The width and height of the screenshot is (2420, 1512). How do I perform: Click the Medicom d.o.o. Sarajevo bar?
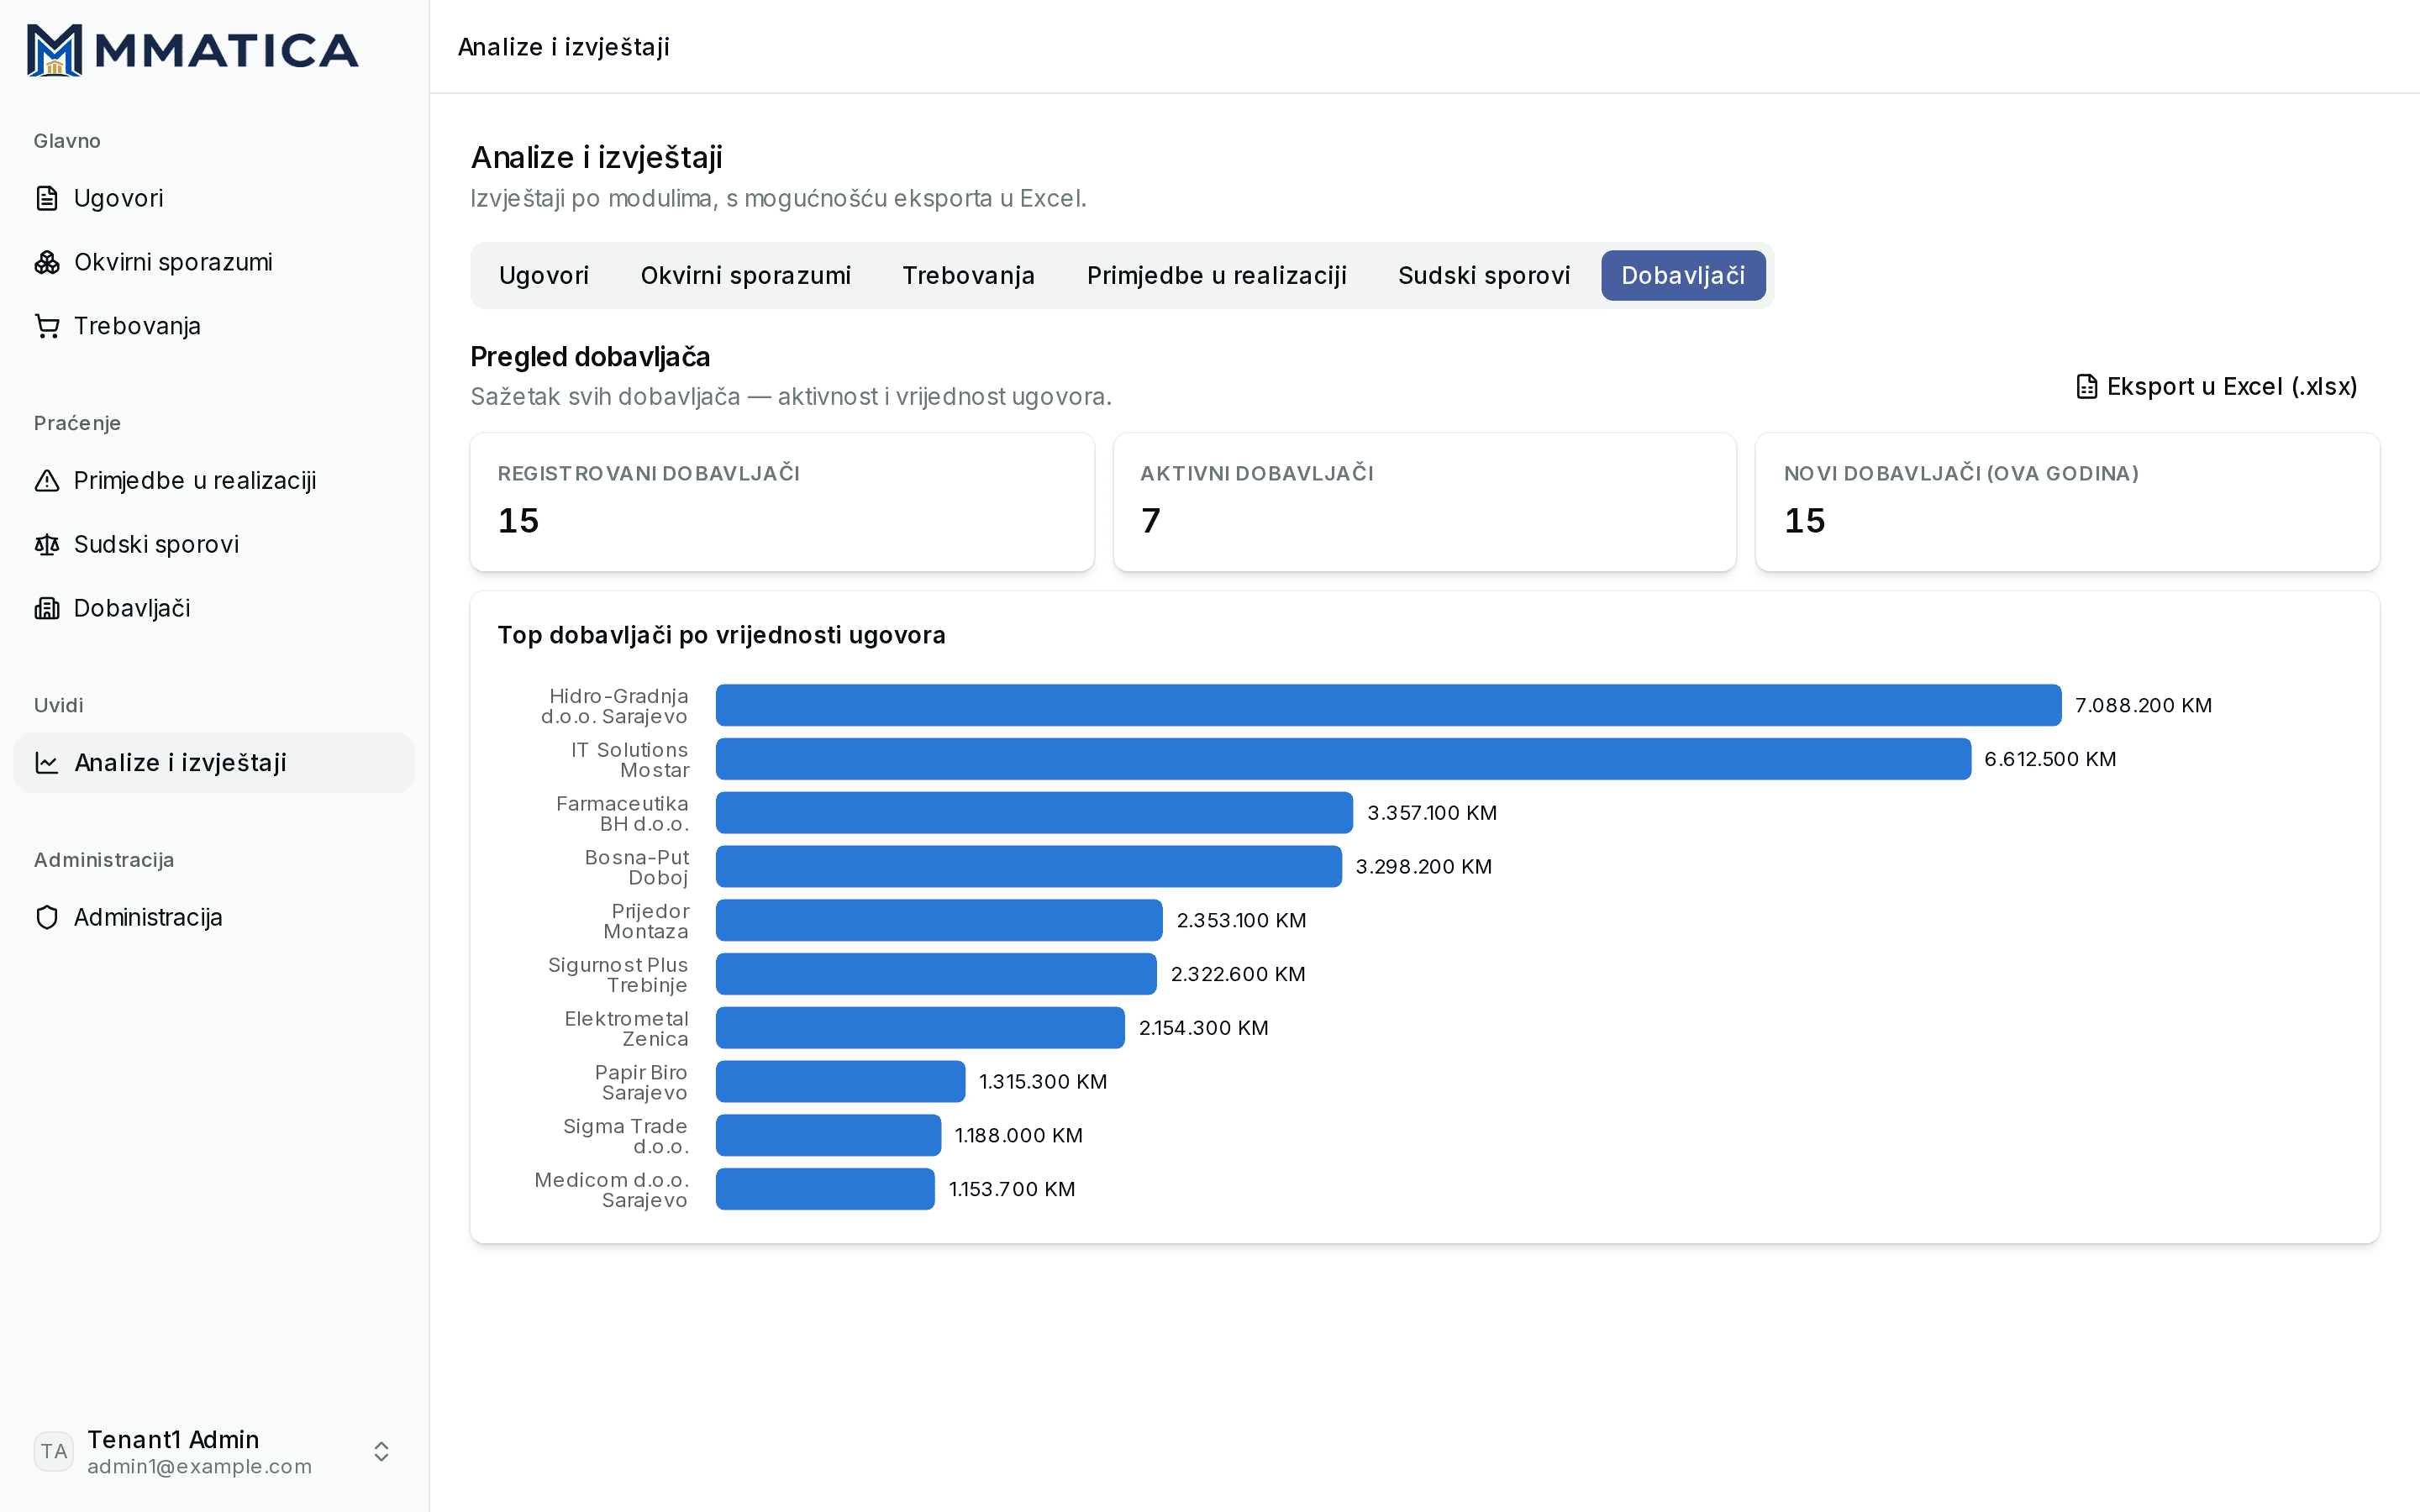[x=825, y=1189]
